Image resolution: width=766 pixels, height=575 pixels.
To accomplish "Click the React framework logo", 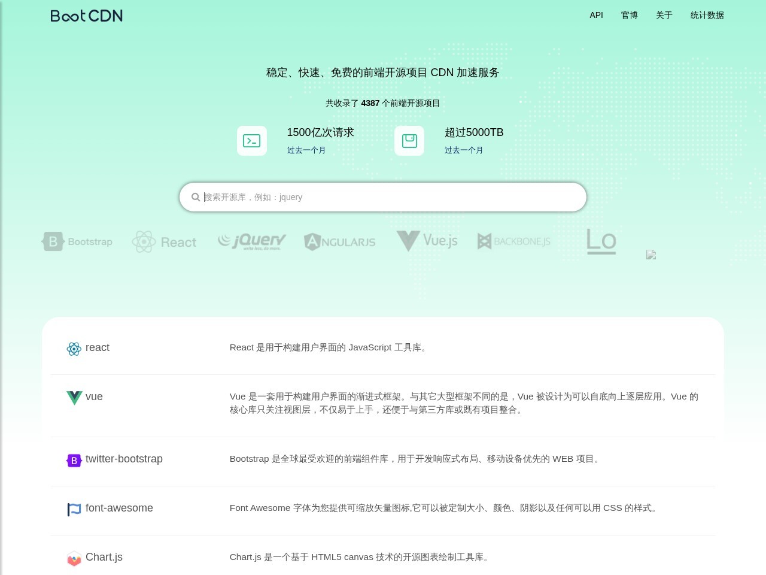I will point(164,241).
